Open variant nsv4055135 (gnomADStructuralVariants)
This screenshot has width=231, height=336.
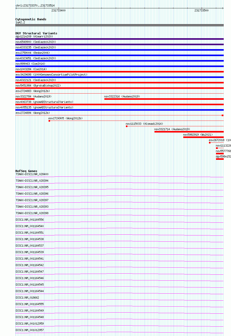(44, 107)
